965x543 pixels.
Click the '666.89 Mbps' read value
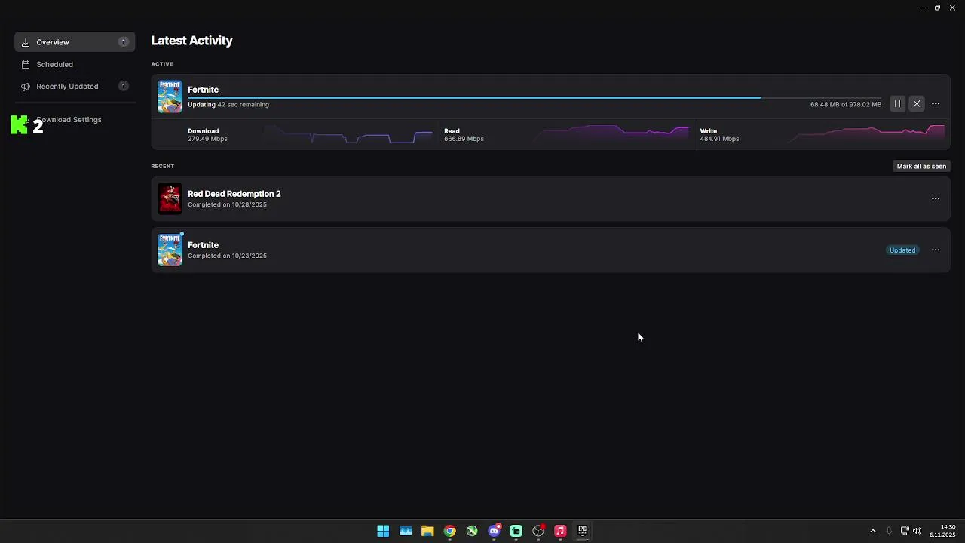pos(464,139)
